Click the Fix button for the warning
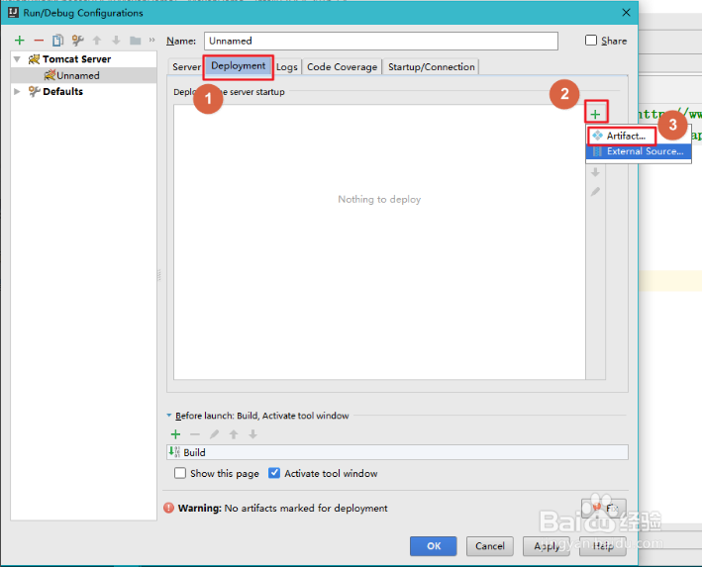The width and height of the screenshot is (702, 567). (x=604, y=508)
